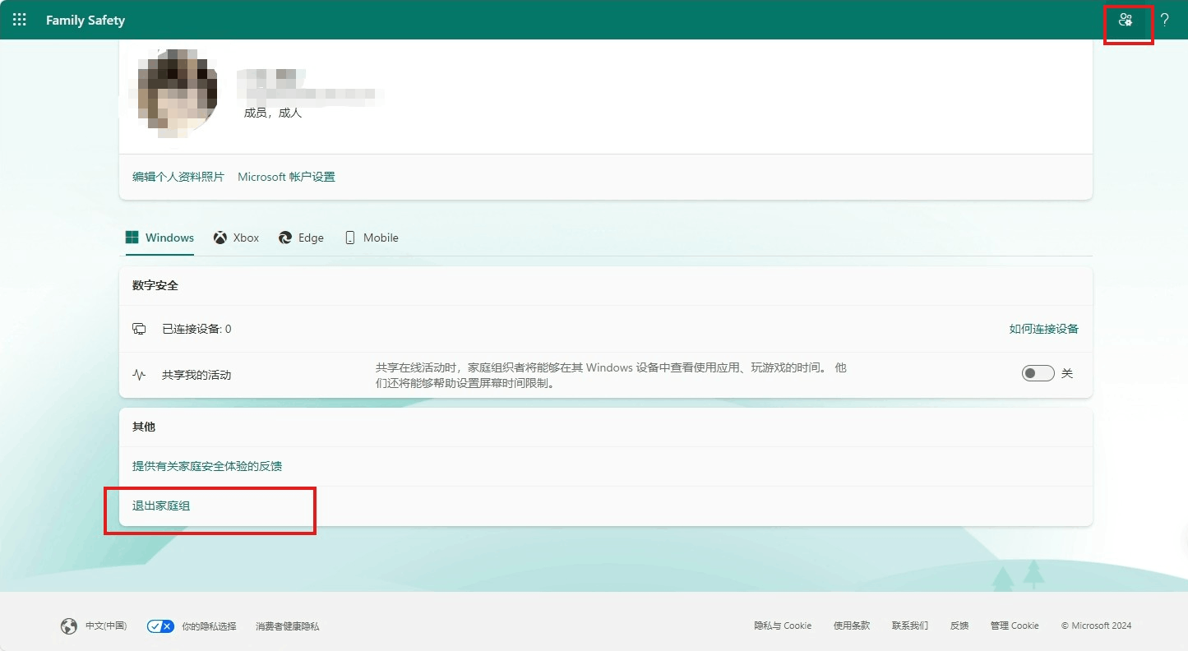Click the Edge browser logo icon
This screenshot has height=651, width=1188.
click(285, 238)
